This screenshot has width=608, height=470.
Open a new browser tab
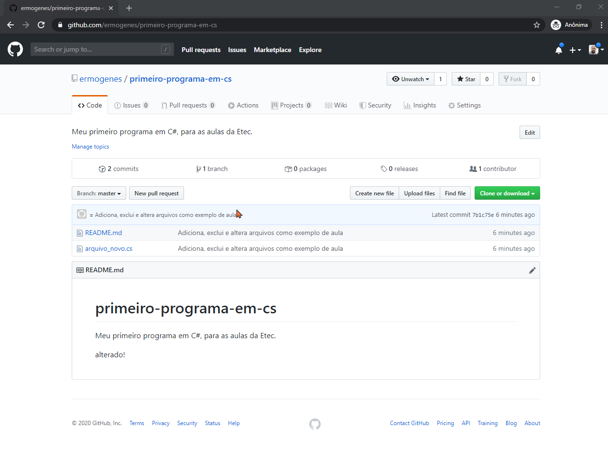point(129,8)
